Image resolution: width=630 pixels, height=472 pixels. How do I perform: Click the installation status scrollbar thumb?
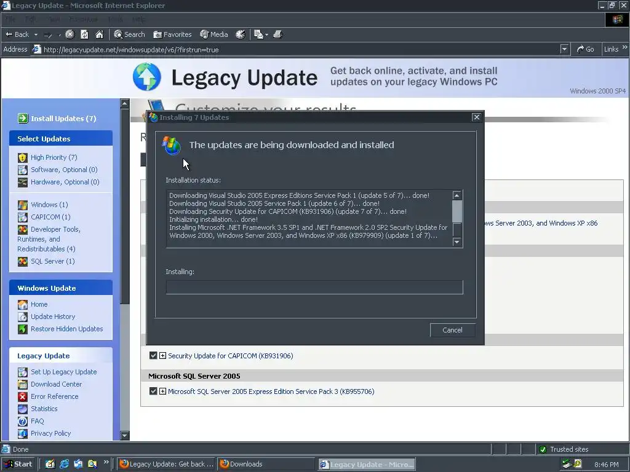(457, 211)
